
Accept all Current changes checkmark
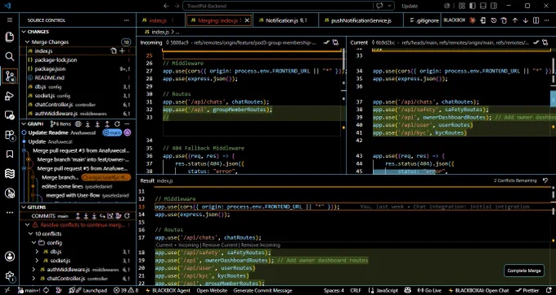pos(536,42)
